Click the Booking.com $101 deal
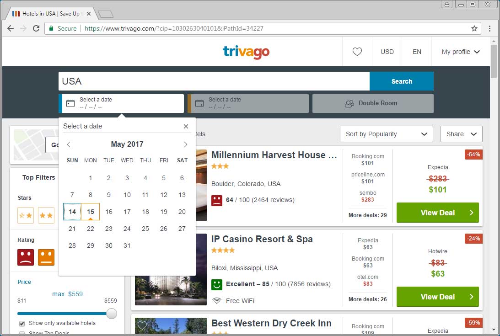 coord(368,160)
